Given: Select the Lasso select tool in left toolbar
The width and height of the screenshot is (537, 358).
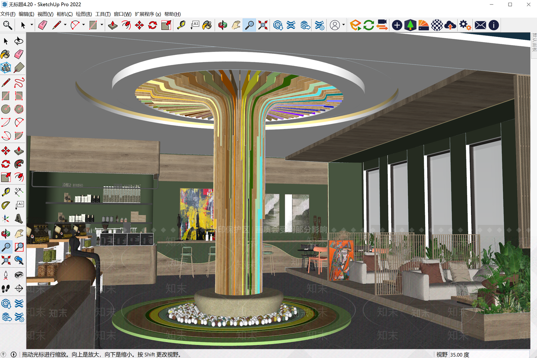Looking at the screenshot, I should 19,41.
